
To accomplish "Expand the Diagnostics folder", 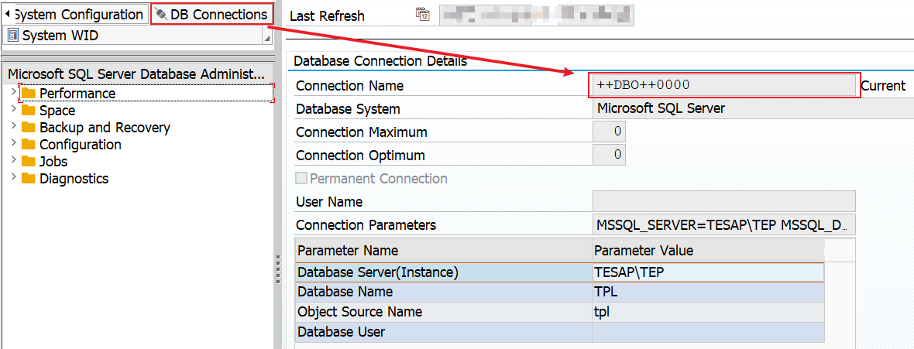I will pyautogui.click(x=13, y=176).
